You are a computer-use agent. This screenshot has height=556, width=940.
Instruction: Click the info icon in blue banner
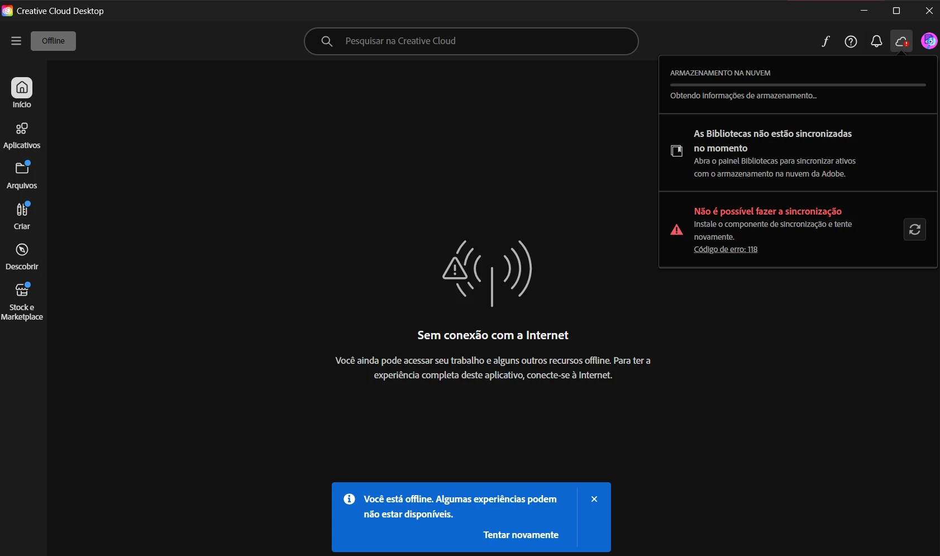(x=349, y=499)
